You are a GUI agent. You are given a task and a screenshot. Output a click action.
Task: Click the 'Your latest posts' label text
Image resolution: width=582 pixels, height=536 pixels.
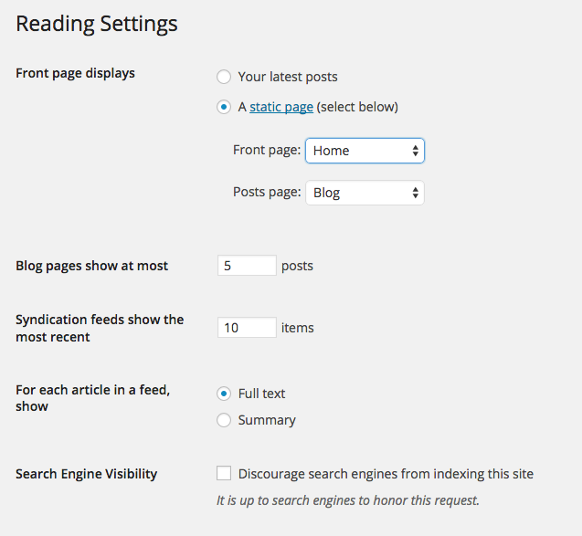click(288, 77)
